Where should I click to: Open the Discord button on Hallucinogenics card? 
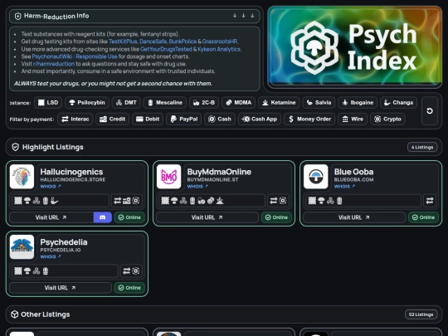[103, 217]
